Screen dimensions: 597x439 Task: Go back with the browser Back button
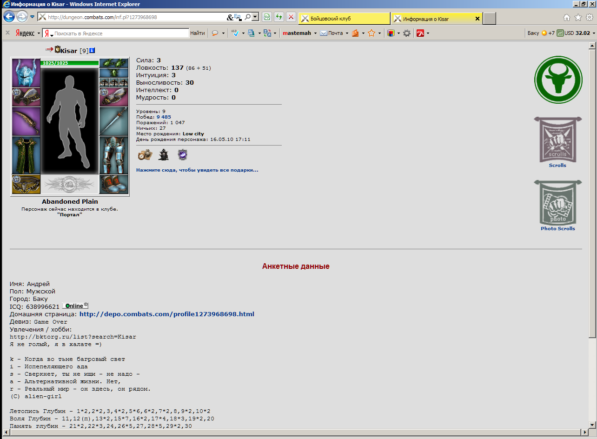click(9, 17)
